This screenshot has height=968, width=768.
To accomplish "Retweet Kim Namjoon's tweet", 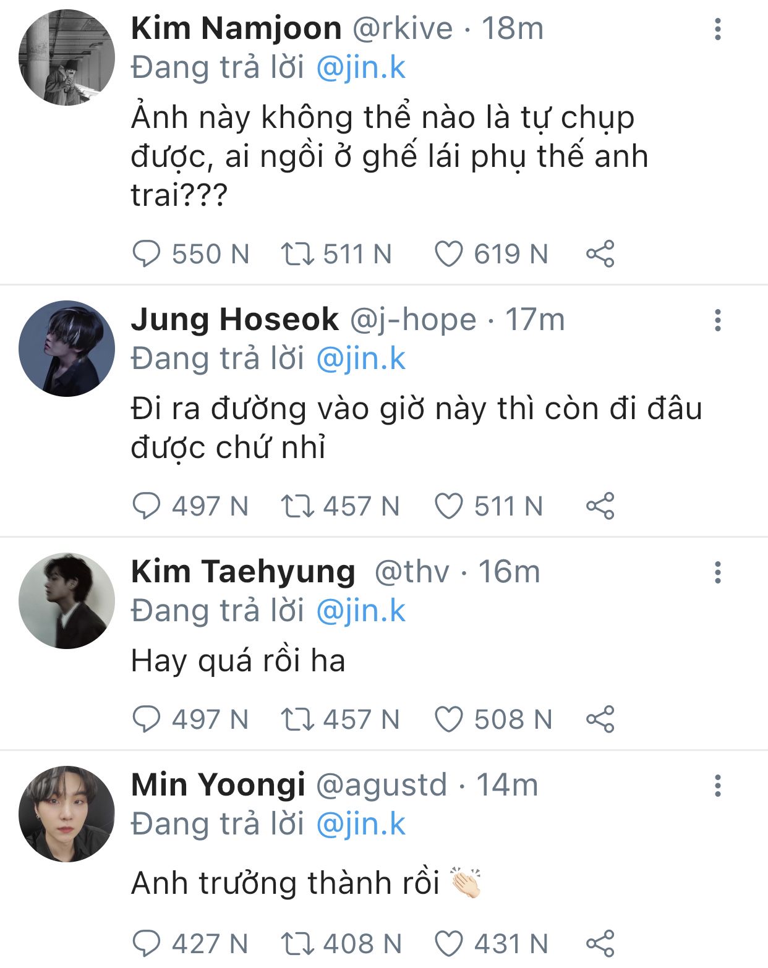I will (298, 254).
